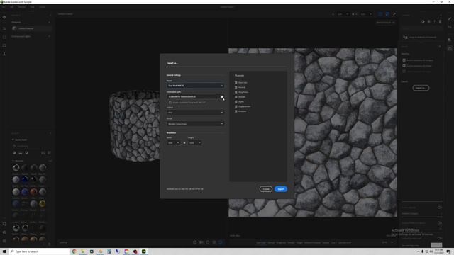454x255 pixels.
Task: Click the lowest icon in upper left sidebar
Action: (x=4, y=54)
